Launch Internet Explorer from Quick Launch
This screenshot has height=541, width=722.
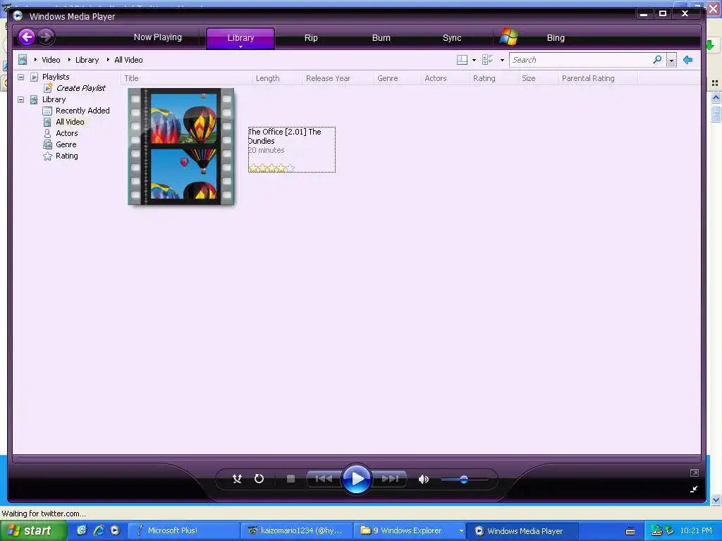[99, 530]
